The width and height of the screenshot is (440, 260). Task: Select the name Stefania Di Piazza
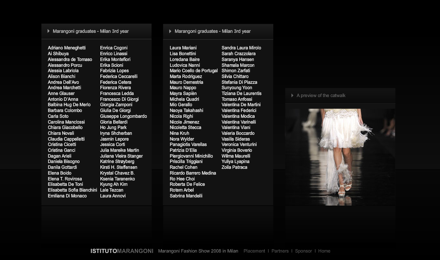239,82
